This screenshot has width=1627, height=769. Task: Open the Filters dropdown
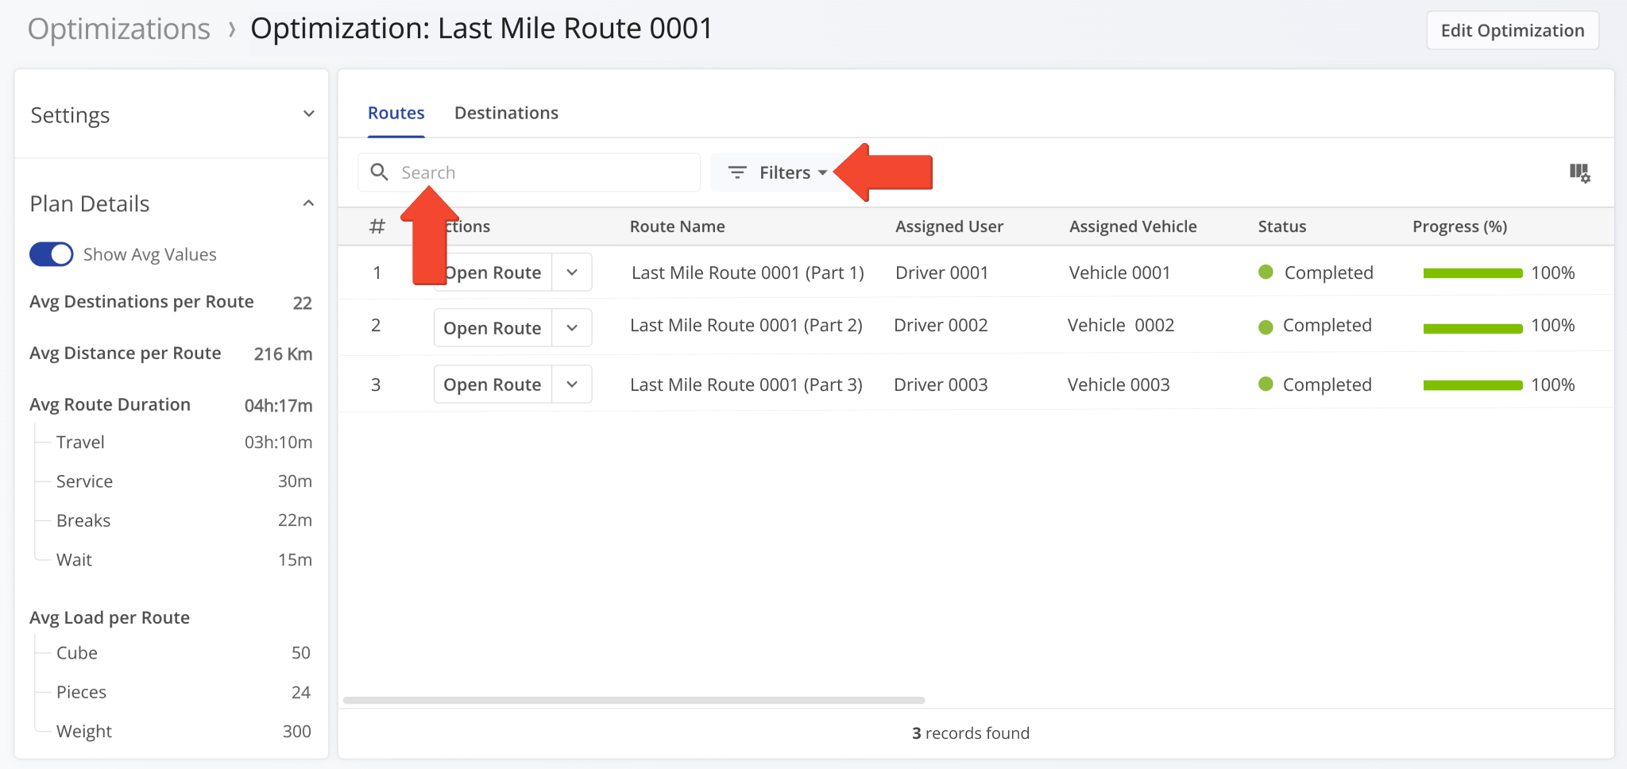click(778, 172)
